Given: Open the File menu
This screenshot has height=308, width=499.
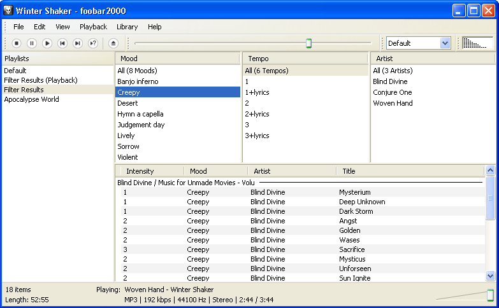Looking at the screenshot, I should coord(18,27).
